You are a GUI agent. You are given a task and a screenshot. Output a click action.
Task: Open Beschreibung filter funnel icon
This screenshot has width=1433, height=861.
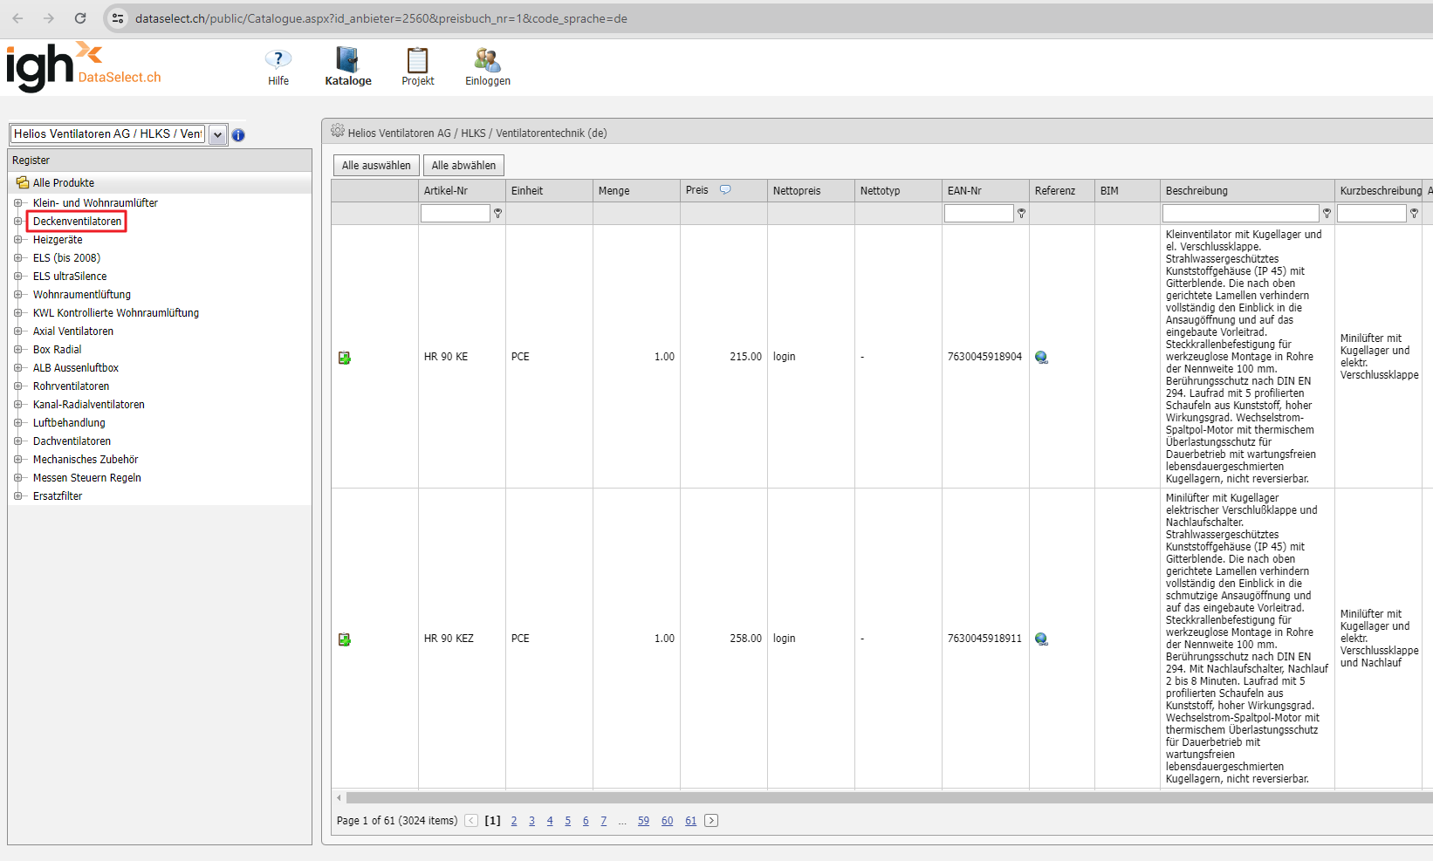pyautogui.click(x=1327, y=213)
